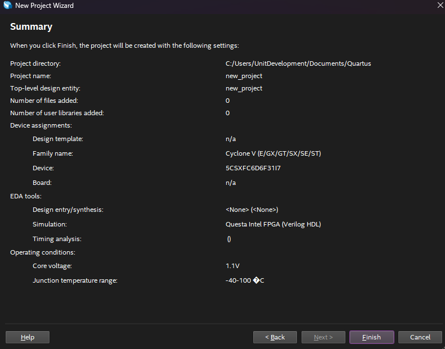This screenshot has height=349, width=445.
Task: Click the Cyclone V family name value
Action: coord(273,153)
